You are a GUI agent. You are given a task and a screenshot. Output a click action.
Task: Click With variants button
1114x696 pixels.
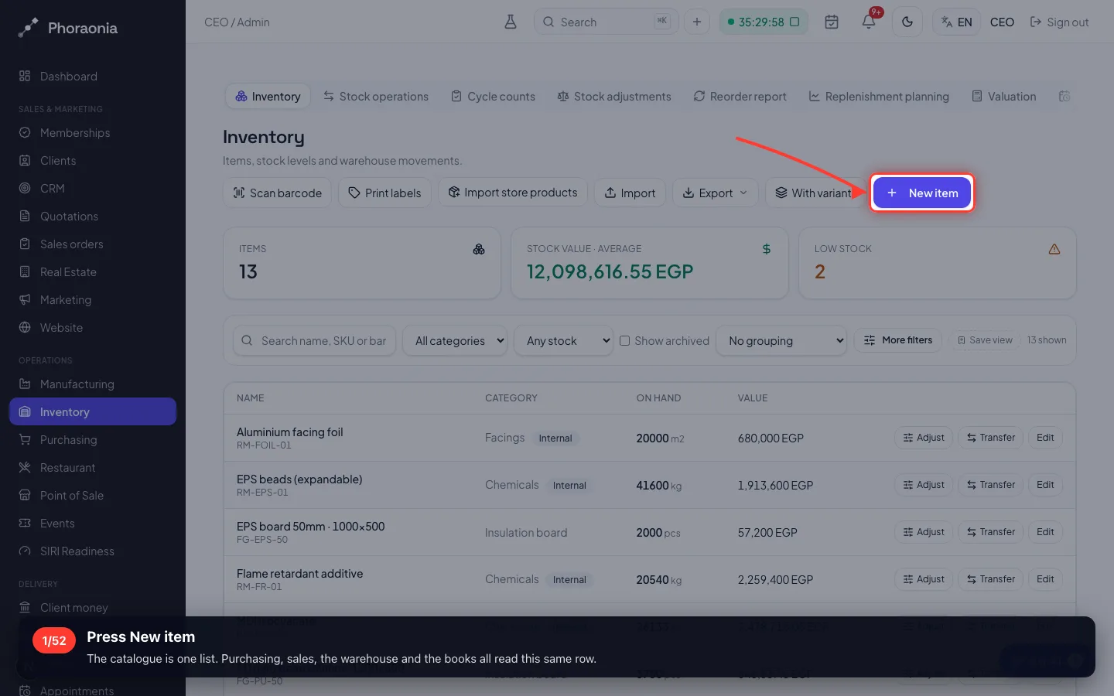tap(814, 193)
